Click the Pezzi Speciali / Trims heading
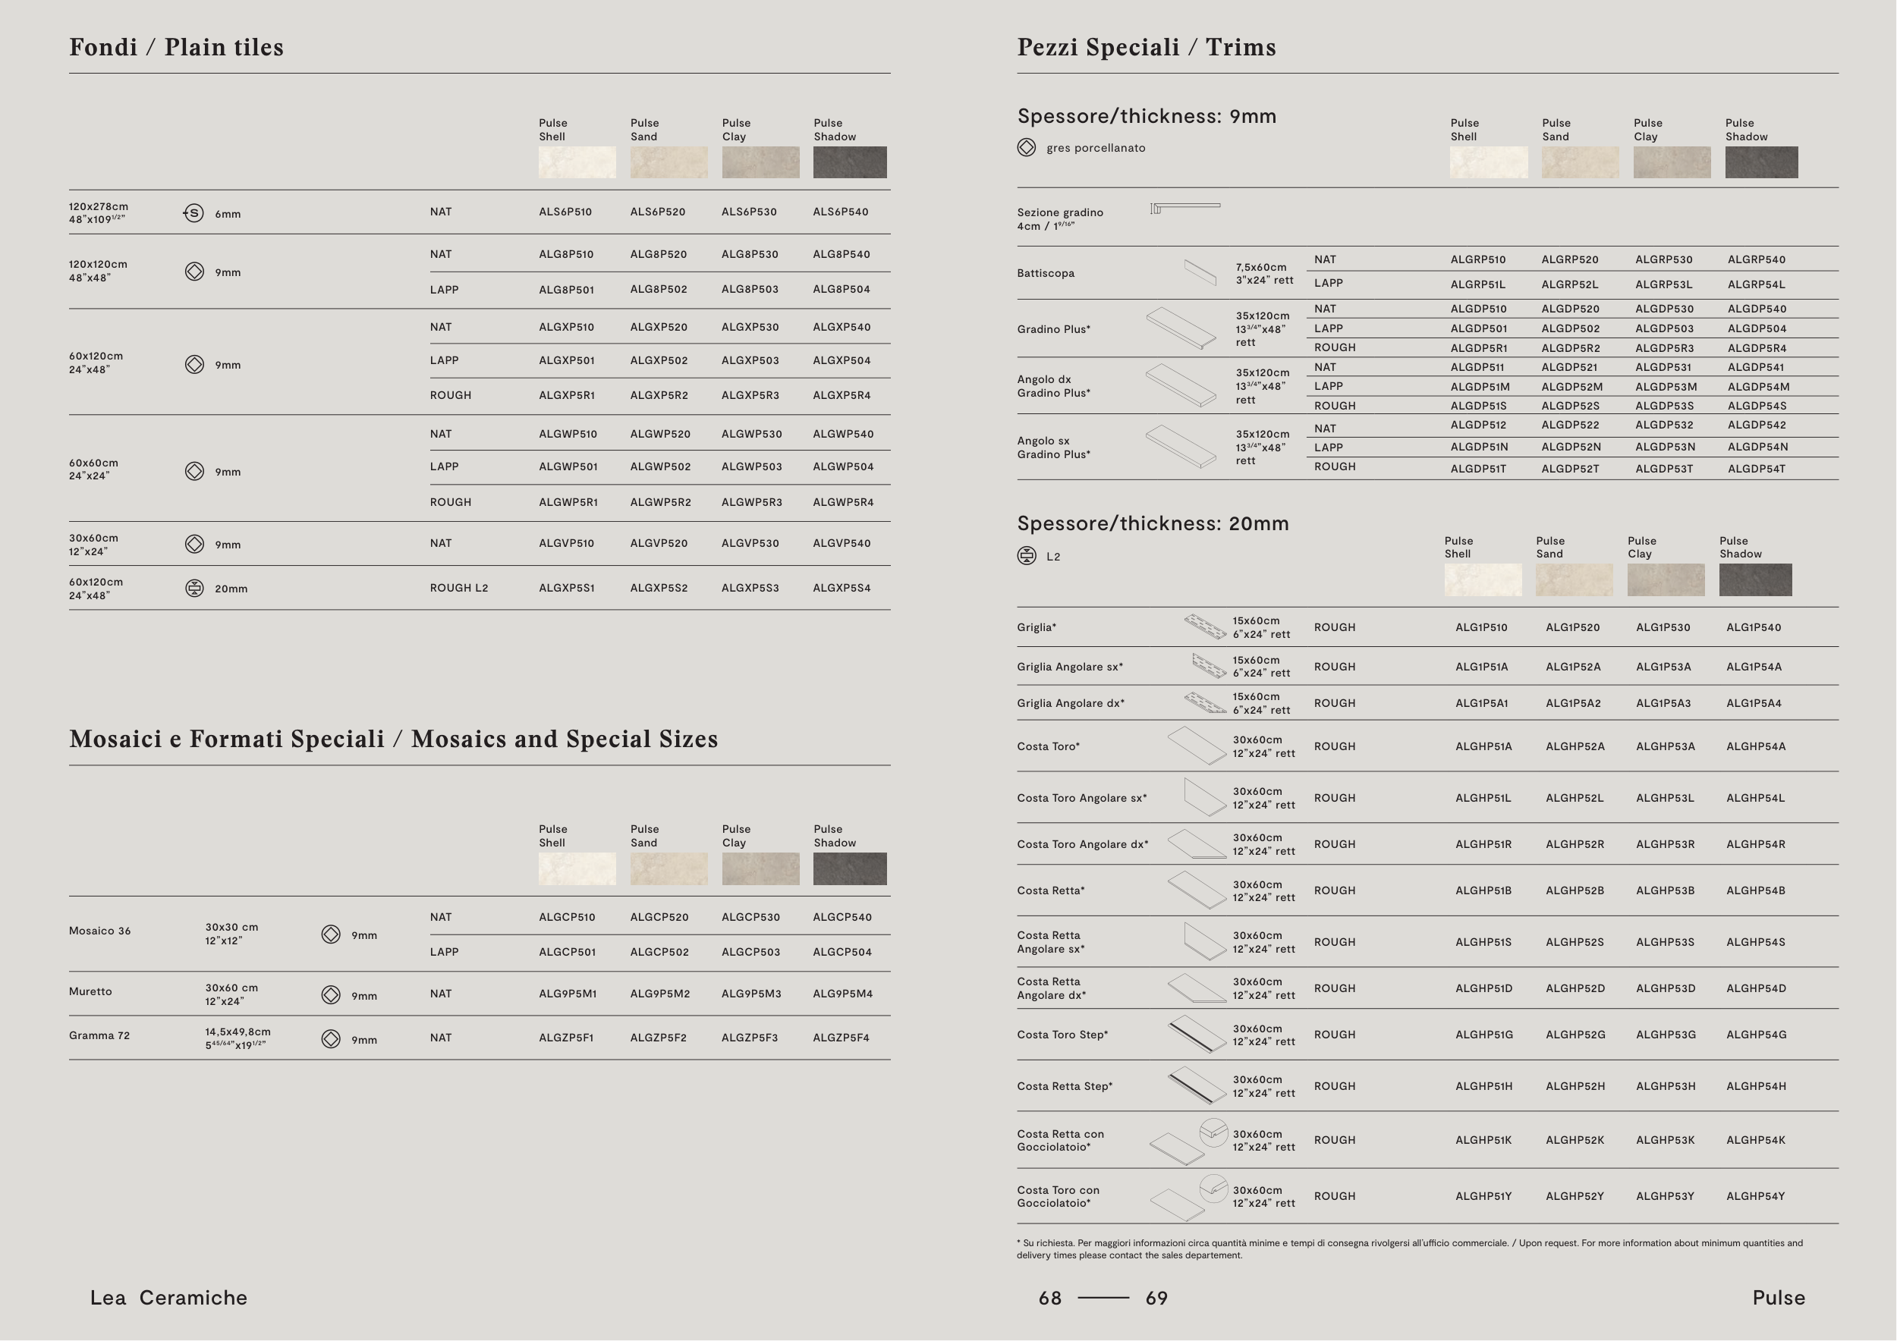1897x1341 pixels. tap(1146, 47)
